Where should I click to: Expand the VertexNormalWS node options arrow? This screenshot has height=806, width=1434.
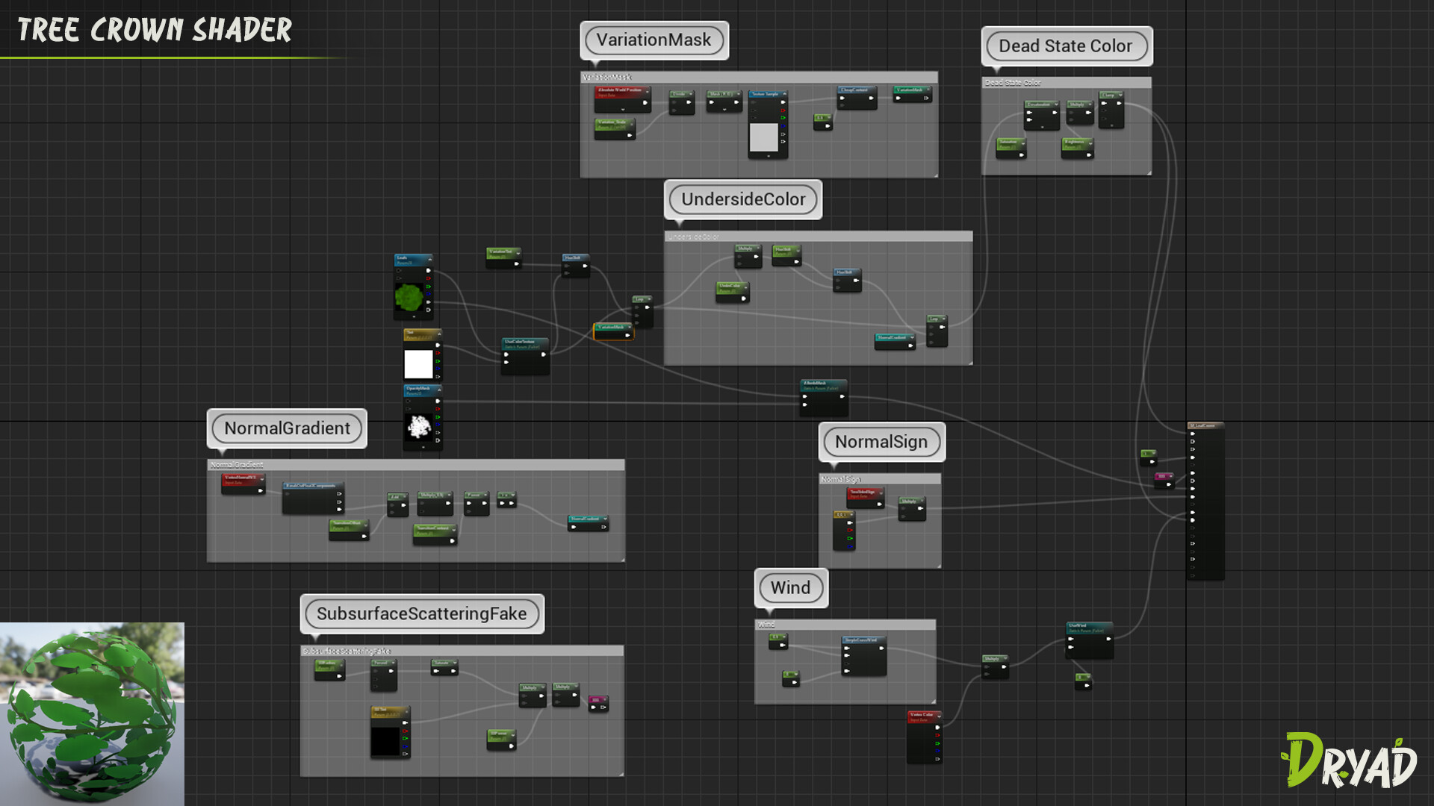click(x=262, y=478)
